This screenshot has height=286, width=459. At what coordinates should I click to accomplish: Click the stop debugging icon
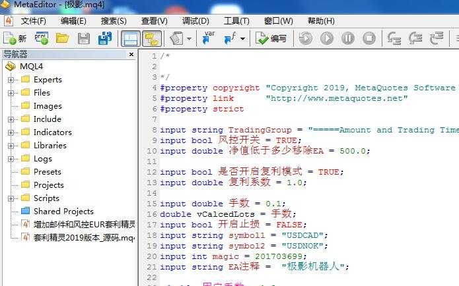click(369, 38)
